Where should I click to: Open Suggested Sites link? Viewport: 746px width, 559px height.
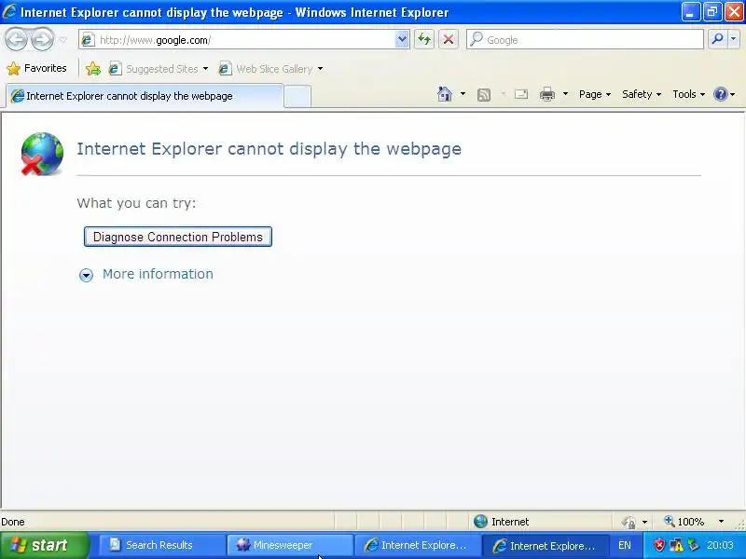click(x=153, y=69)
